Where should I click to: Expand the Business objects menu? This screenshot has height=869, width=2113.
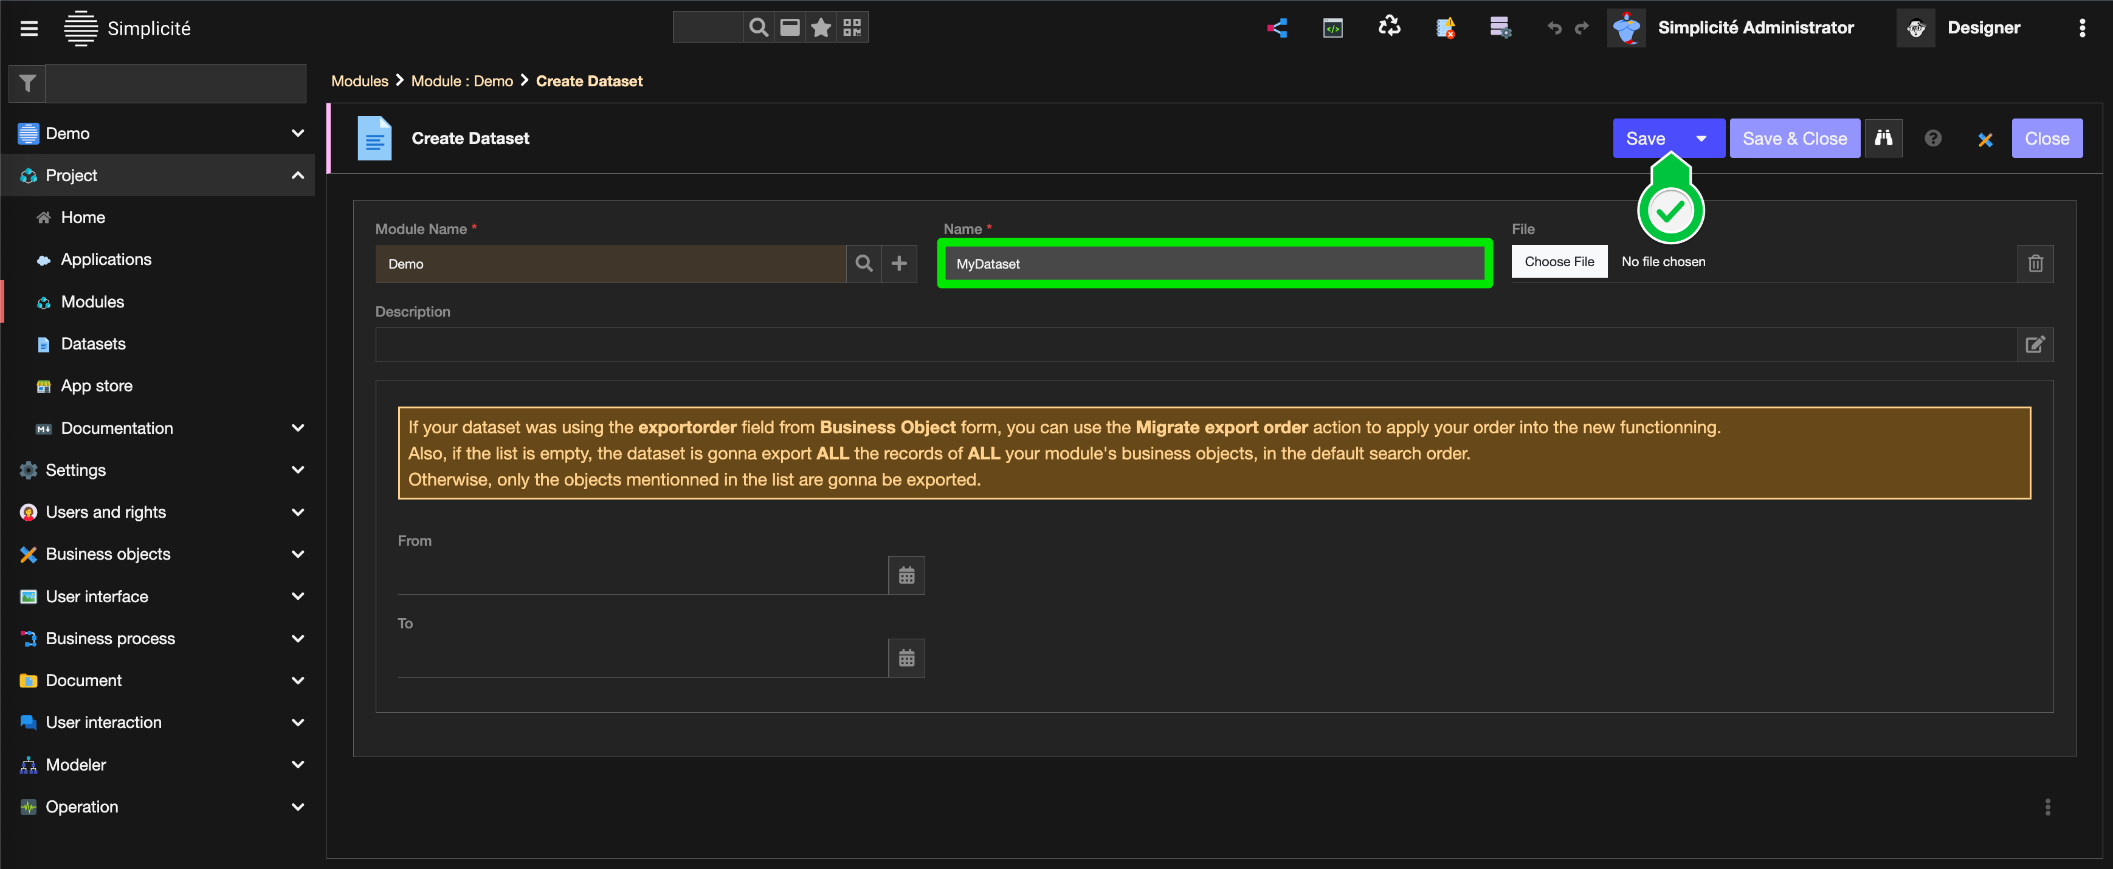(x=298, y=554)
